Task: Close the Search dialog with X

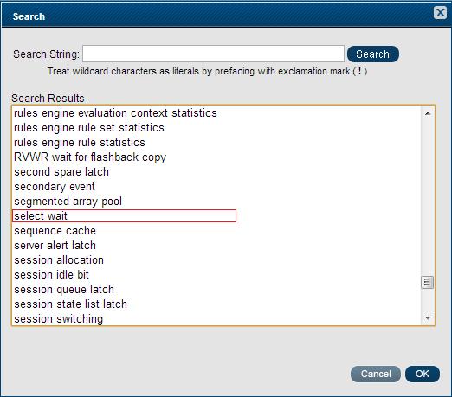Action: pyautogui.click(x=440, y=13)
